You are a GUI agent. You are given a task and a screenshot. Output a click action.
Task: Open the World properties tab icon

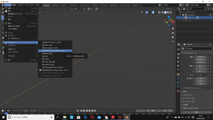[178, 70]
